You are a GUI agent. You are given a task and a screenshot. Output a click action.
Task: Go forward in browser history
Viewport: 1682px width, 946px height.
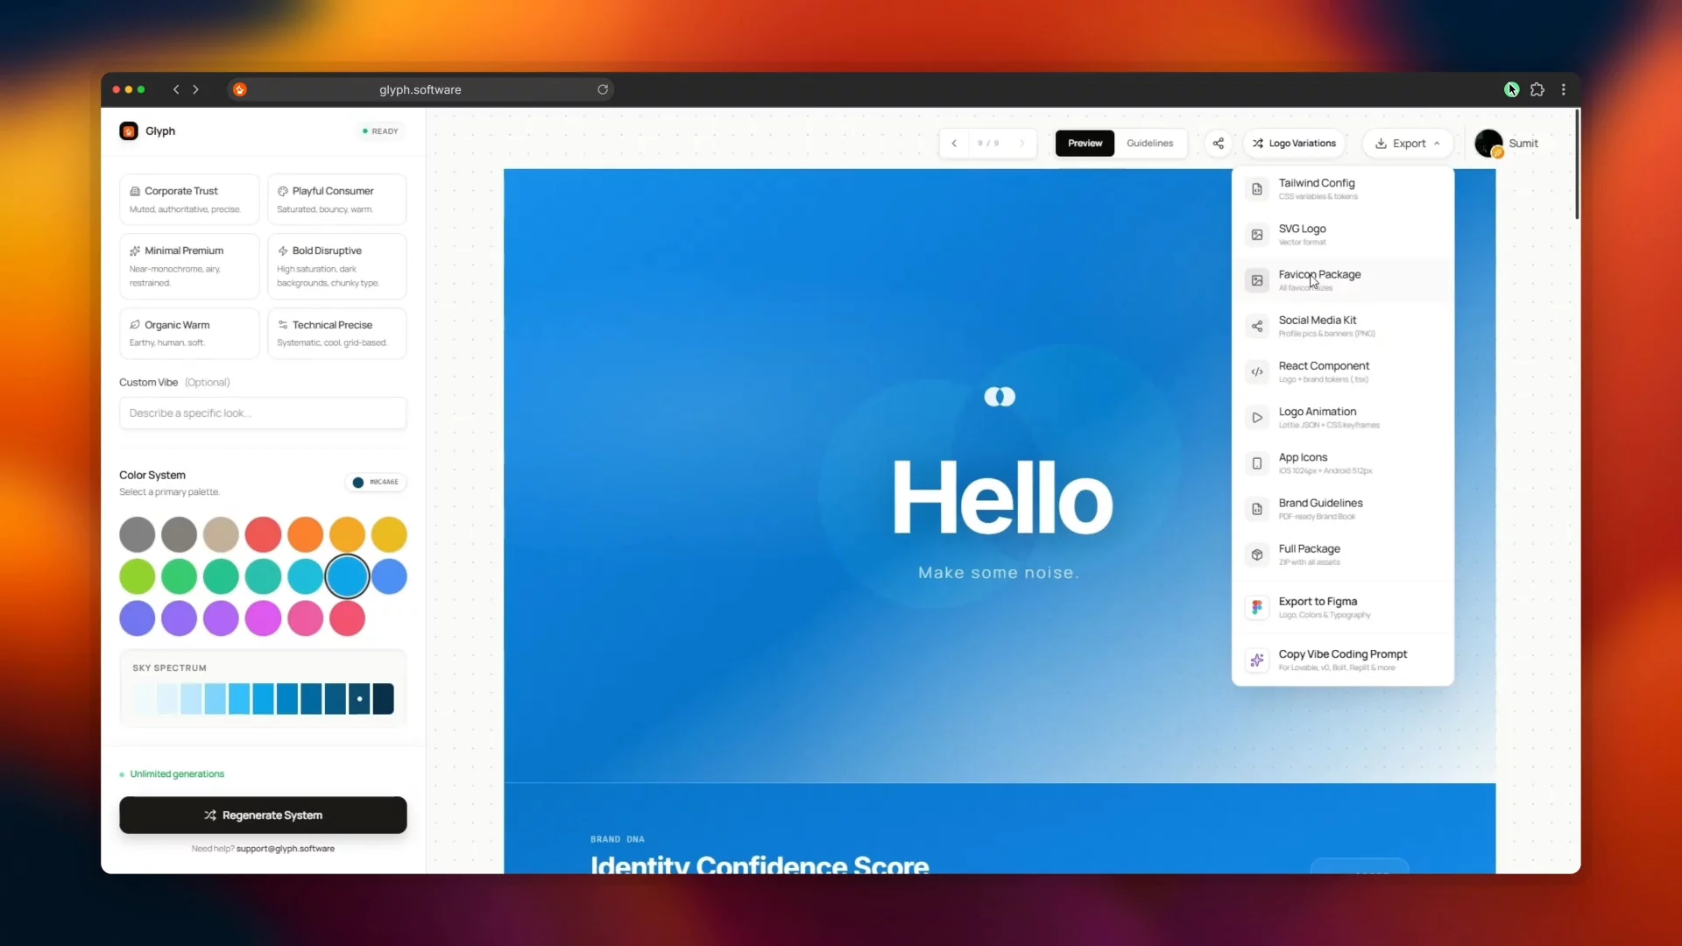pyautogui.click(x=196, y=89)
